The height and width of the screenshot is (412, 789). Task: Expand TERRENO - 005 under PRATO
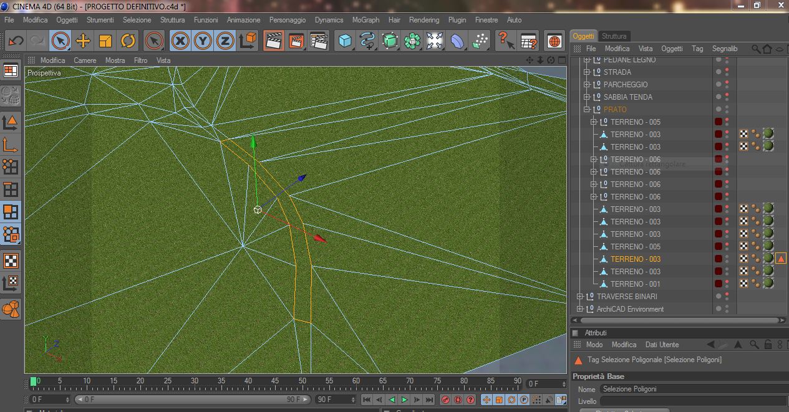coord(594,122)
